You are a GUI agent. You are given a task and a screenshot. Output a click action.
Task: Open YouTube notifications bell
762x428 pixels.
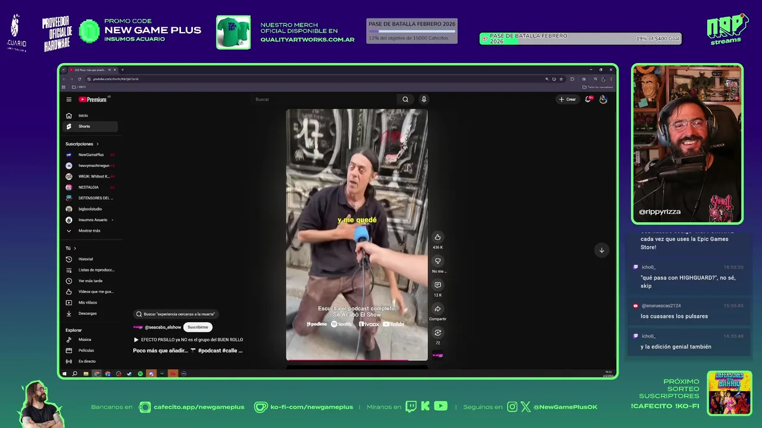pyautogui.click(x=588, y=99)
